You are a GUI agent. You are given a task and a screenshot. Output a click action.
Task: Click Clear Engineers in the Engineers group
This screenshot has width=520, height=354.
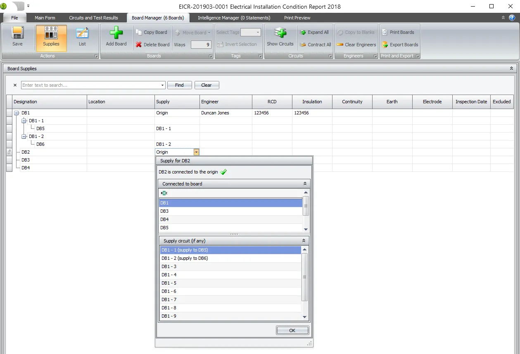[356, 45]
